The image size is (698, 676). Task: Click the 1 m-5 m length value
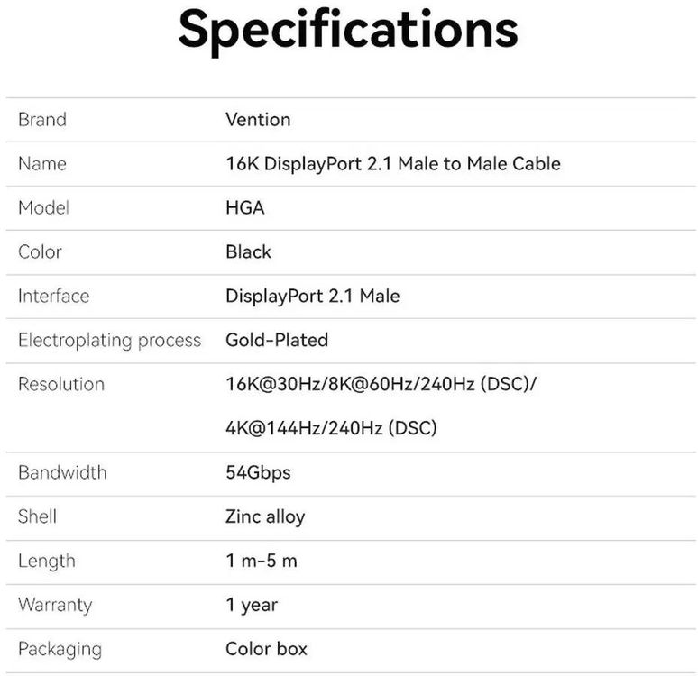pyautogui.click(x=261, y=562)
